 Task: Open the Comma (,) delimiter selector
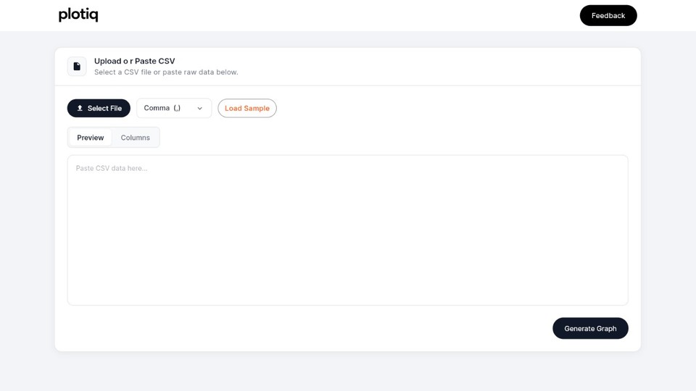[174, 109]
